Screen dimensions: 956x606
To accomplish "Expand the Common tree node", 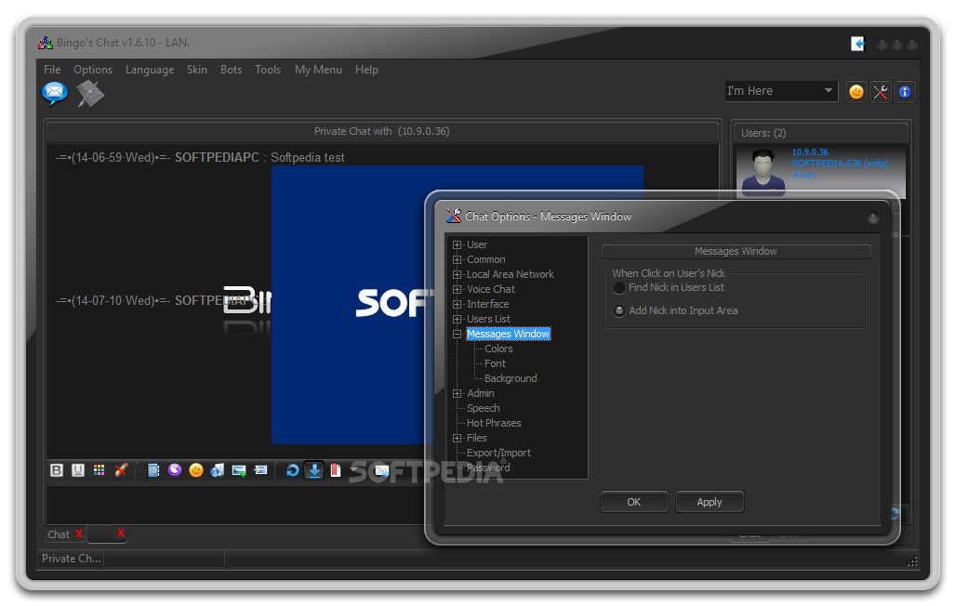I will 458,259.
